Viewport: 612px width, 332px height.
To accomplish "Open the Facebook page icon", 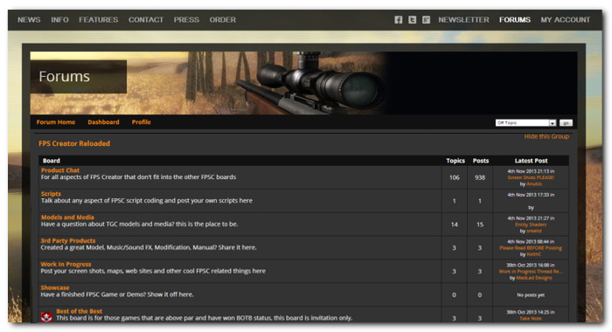I will point(398,19).
